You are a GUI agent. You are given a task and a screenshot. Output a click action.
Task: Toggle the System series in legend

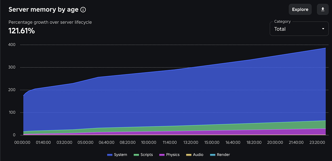point(120,155)
